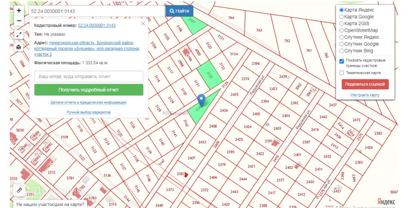Select parcel 2435 on the map
This screenshot has width=417, height=208.
point(235,94)
